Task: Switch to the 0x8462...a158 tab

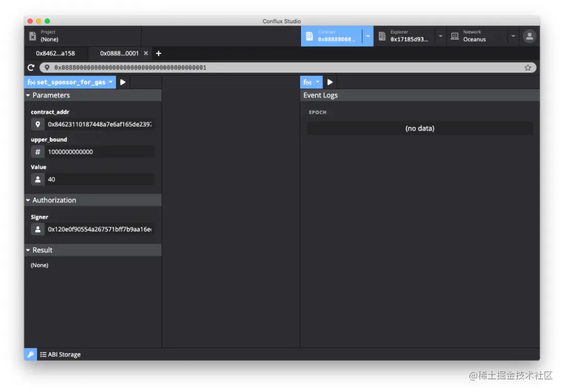Action: click(x=56, y=53)
